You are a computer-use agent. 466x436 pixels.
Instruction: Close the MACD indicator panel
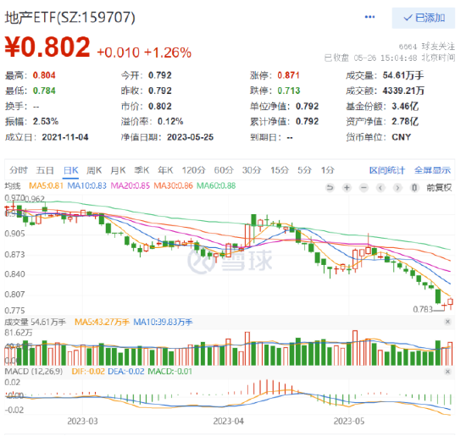pos(447,372)
